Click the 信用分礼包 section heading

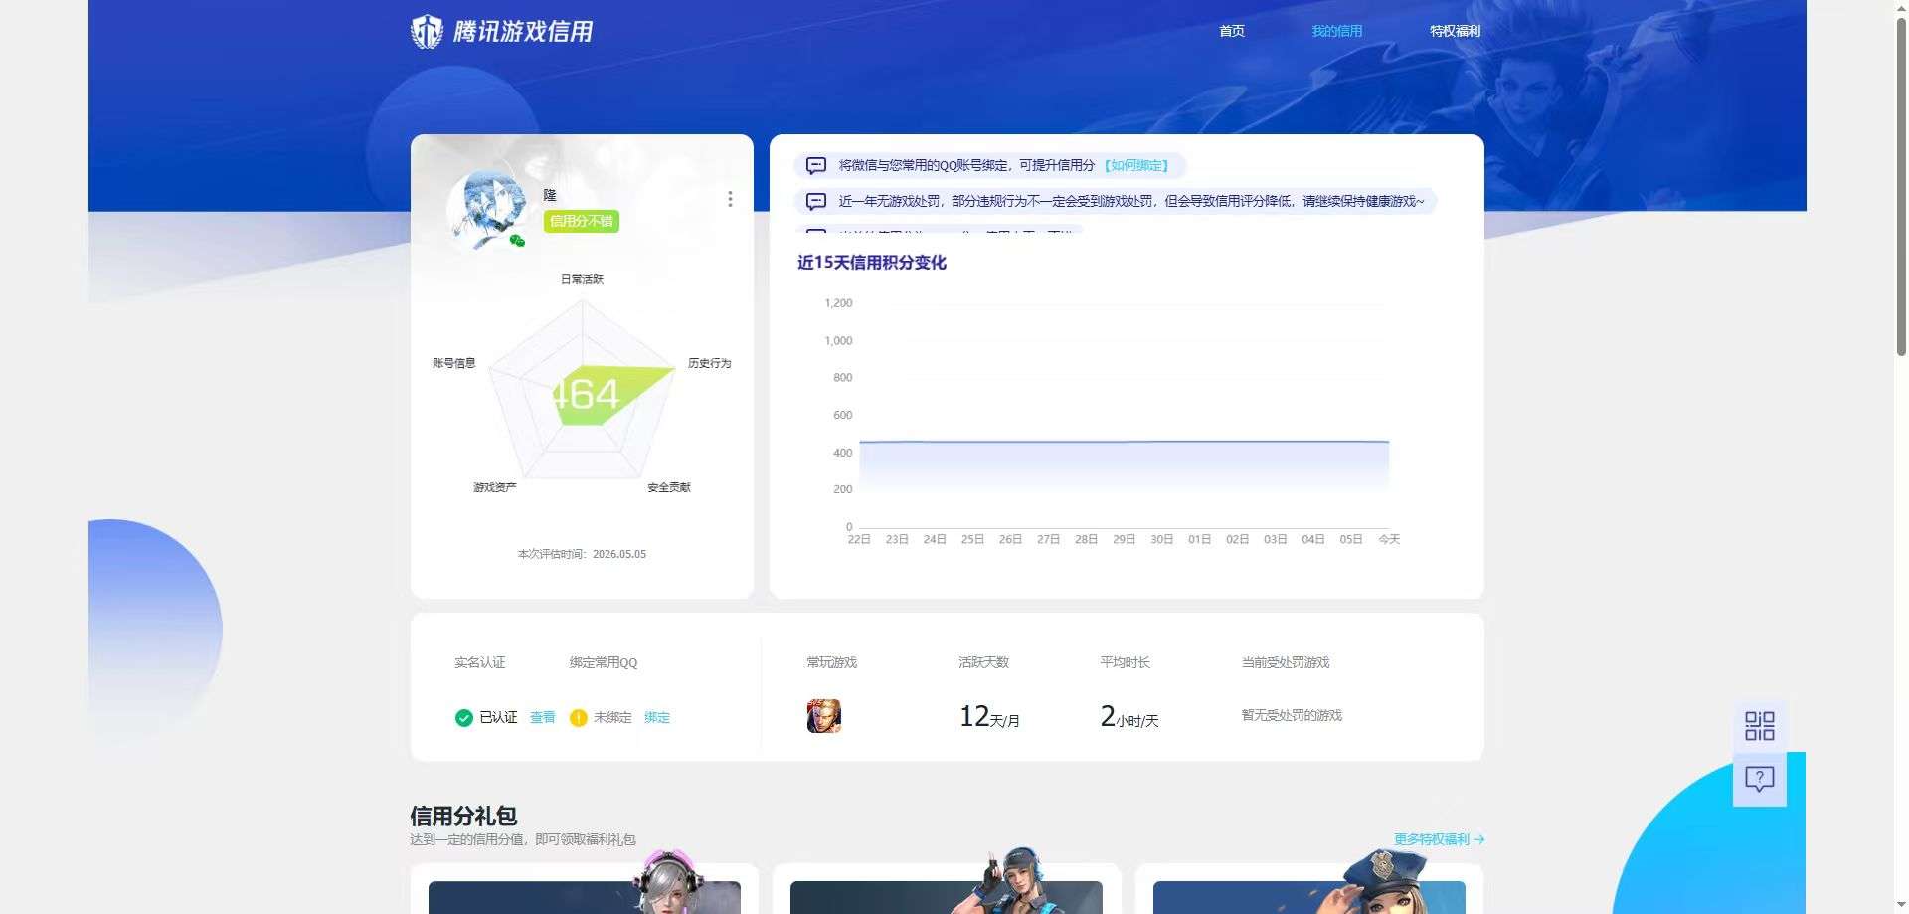[x=463, y=816]
